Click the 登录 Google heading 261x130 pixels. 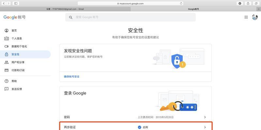(x=75, y=93)
